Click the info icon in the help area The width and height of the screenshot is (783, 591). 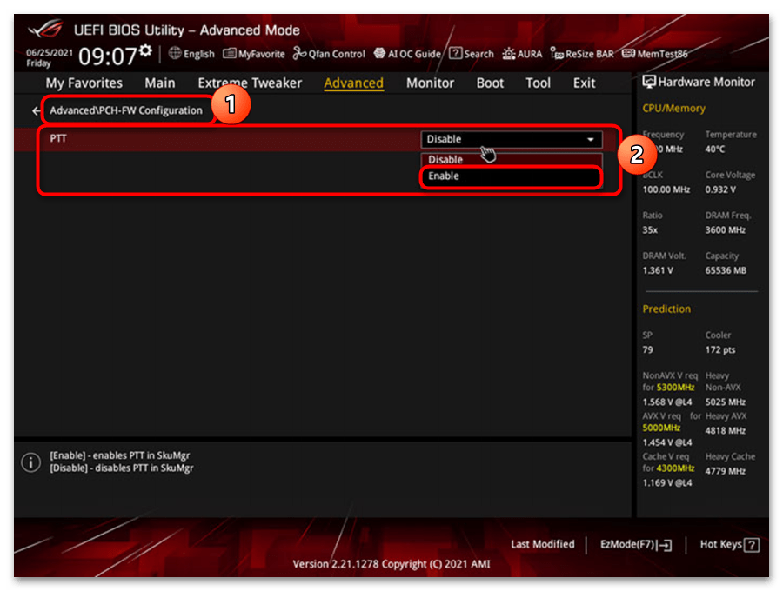[x=31, y=462]
